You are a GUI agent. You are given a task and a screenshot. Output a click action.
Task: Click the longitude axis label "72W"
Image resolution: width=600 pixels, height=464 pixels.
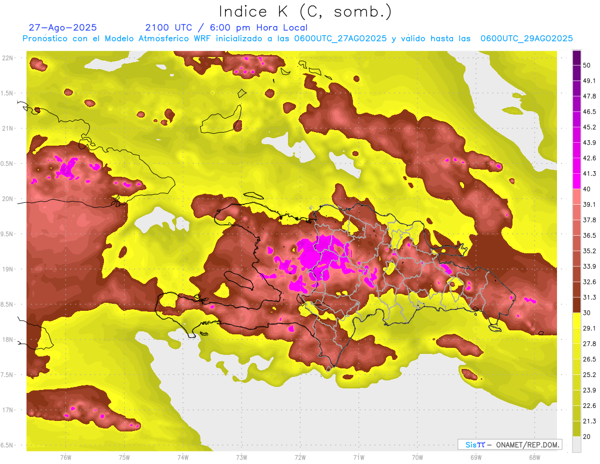pyautogui.click(x=300, y=457)
